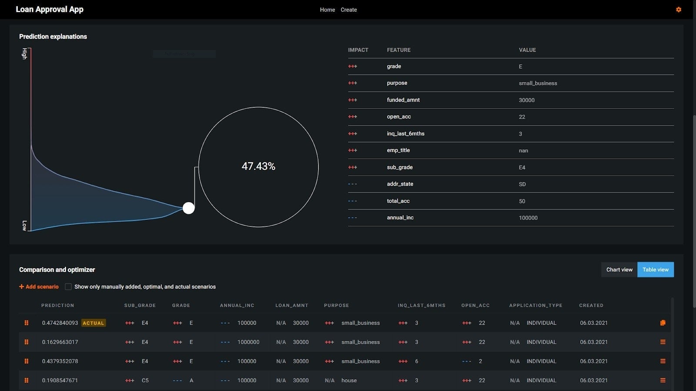Open the Create menu item
This screenshot has height=391, width=696.
pos(349,10)
